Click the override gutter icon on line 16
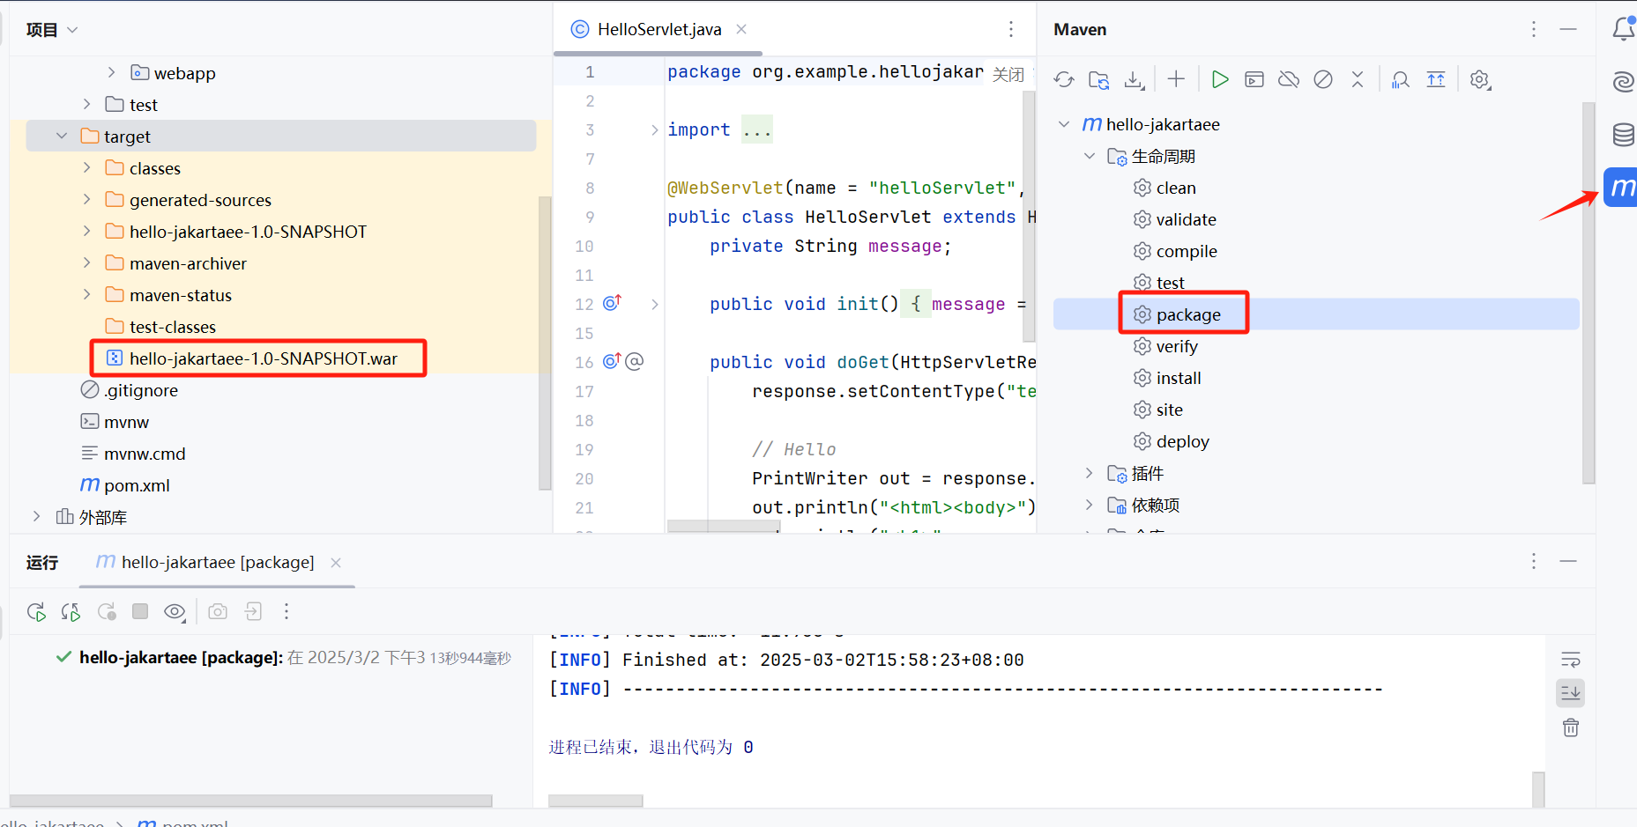Screen dimensions: 1637x827 tap(613, 361)
